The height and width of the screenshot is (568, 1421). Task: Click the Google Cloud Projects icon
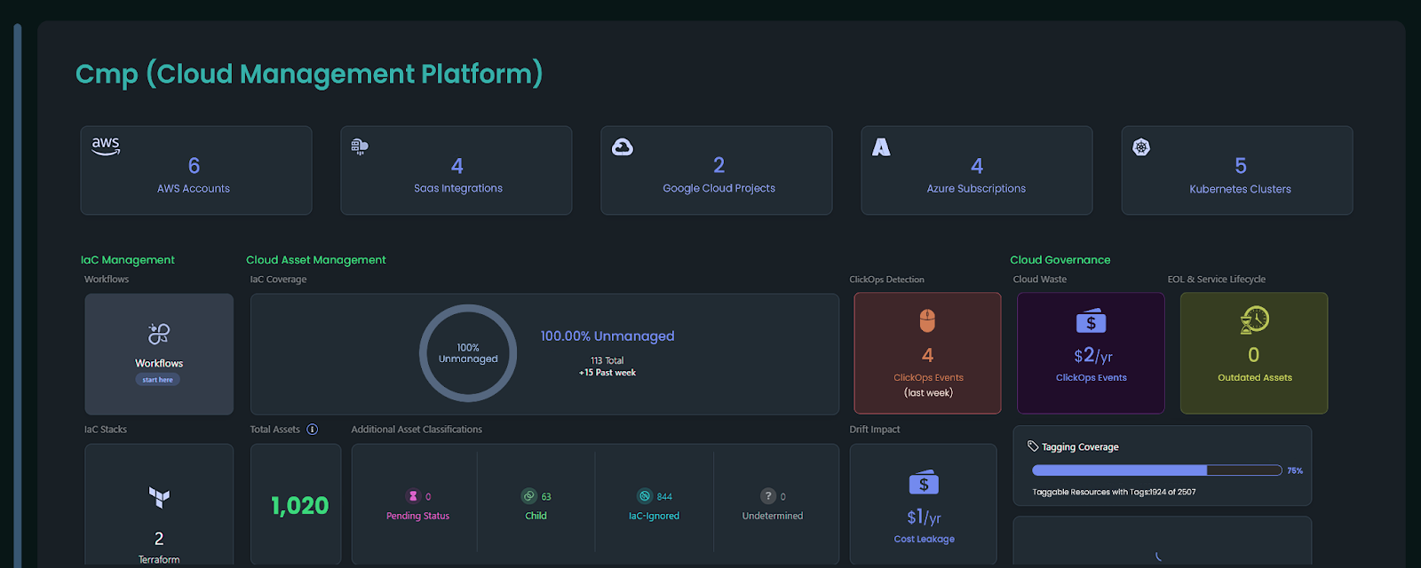click(x=623, y=147)
